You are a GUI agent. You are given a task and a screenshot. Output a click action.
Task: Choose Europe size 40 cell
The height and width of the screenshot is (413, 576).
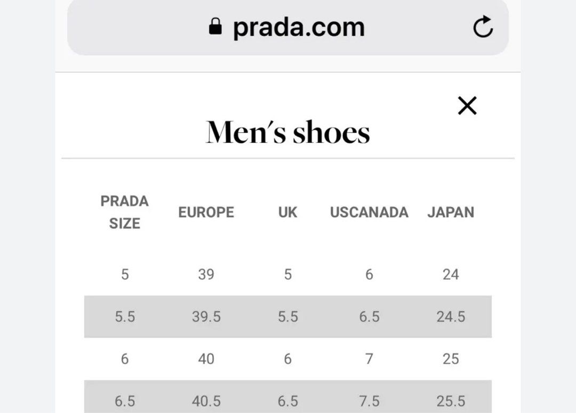pos(206,359)
